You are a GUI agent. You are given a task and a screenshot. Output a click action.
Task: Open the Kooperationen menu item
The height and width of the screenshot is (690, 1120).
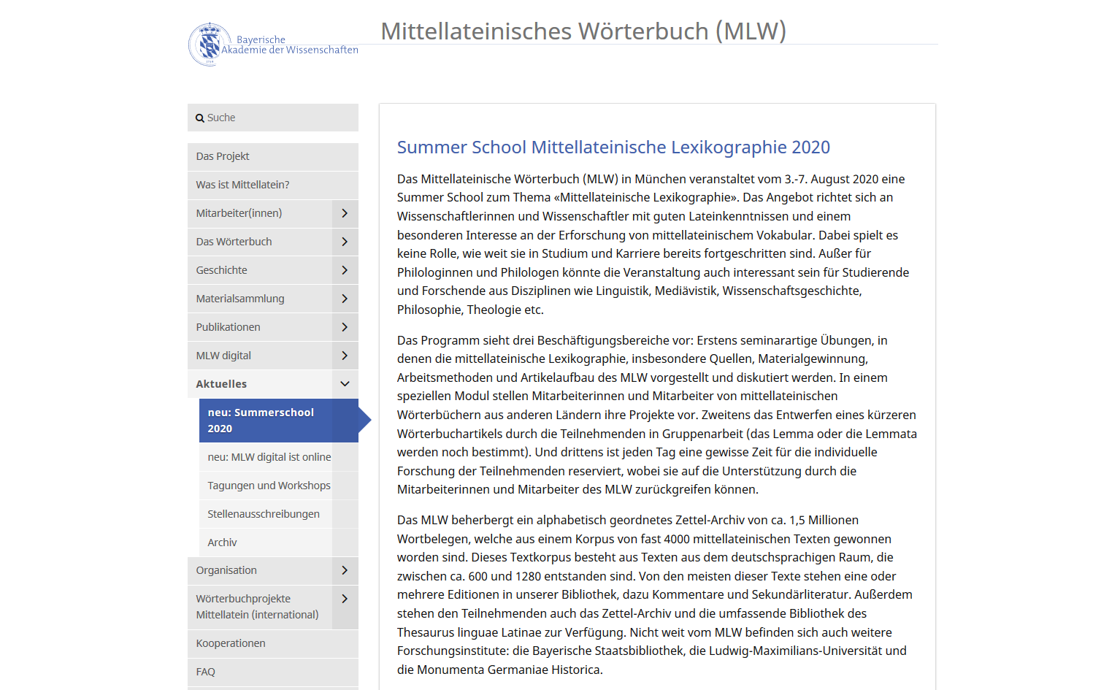tap(273, 643)
